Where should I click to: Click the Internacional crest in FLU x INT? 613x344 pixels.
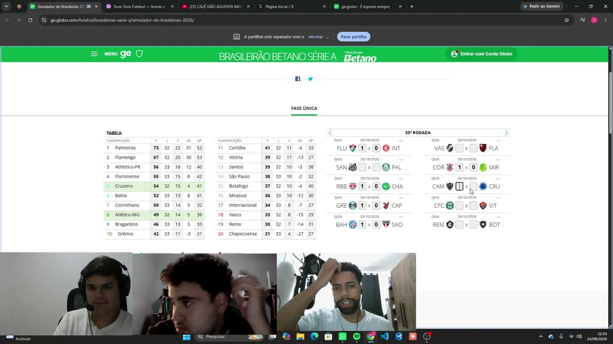pos(386,148)
